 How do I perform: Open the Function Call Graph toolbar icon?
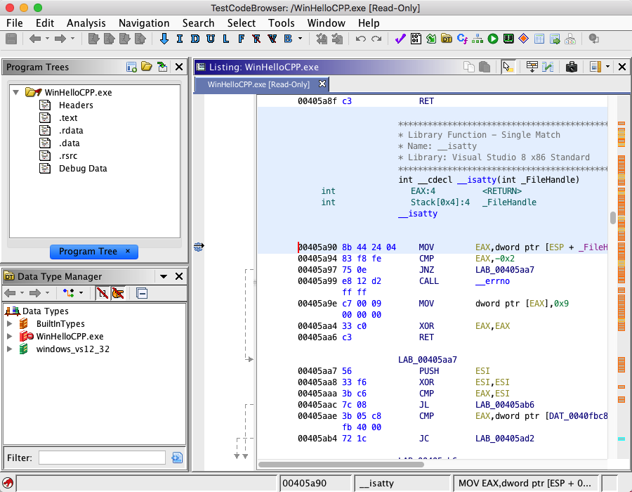coord(478,39)
